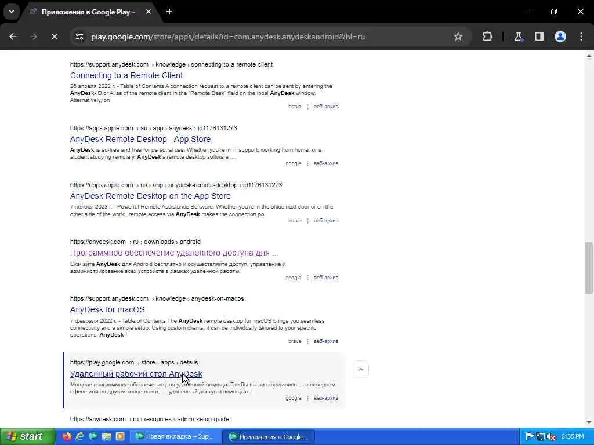Open 'Connecting to a Remote Client' result
The height and width of the screenshot is (445, 594).
click(126, 75)
